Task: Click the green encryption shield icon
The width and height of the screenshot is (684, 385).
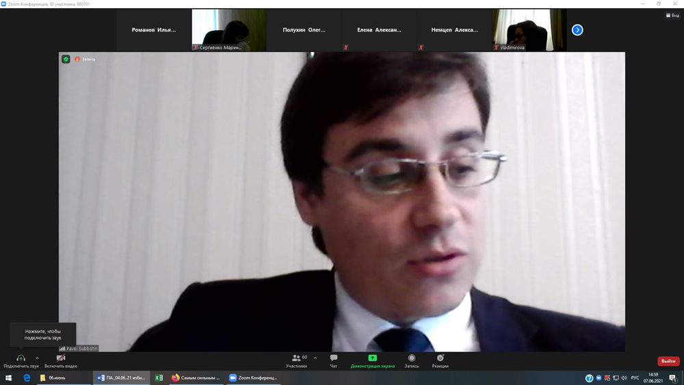Action: tap(66, 59)
